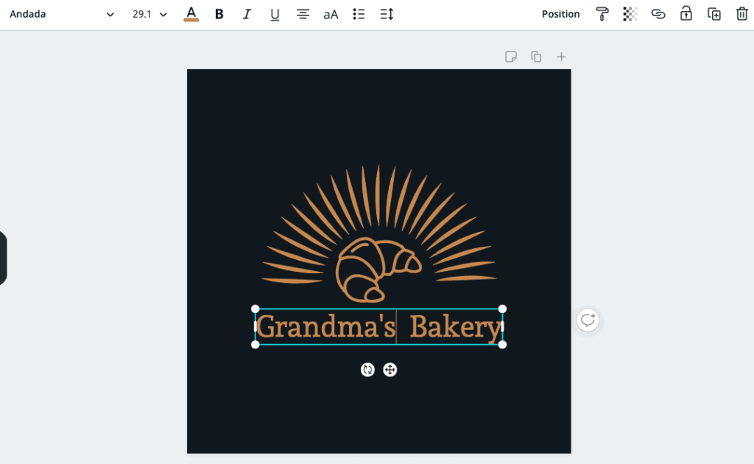Add a link to the text

click(658, 14)
